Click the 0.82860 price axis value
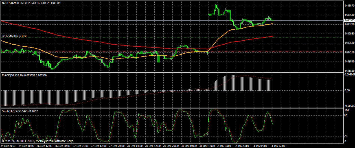Image resolution: width=355 pixels, height=148 pixels. (349, 34)
